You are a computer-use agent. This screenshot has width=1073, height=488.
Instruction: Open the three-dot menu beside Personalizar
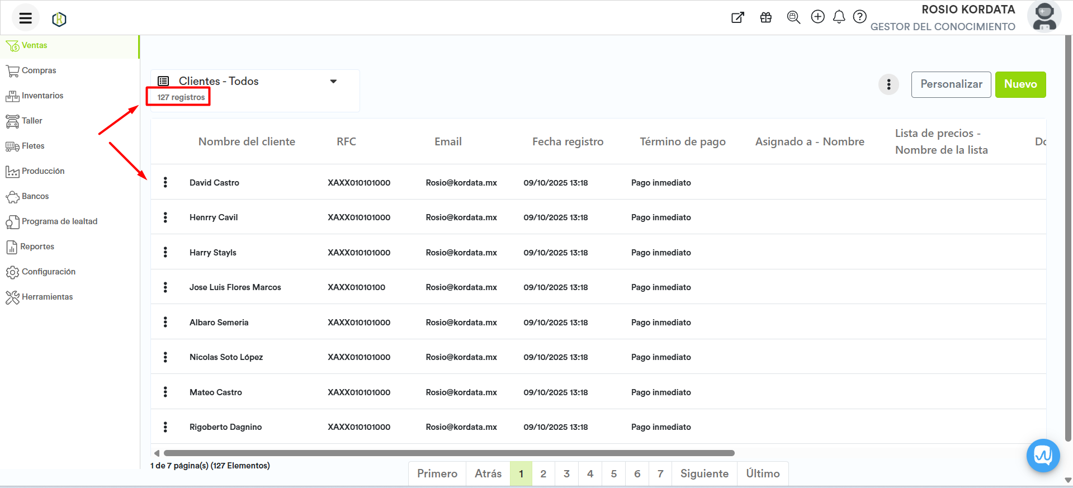[x=888, y=85]
